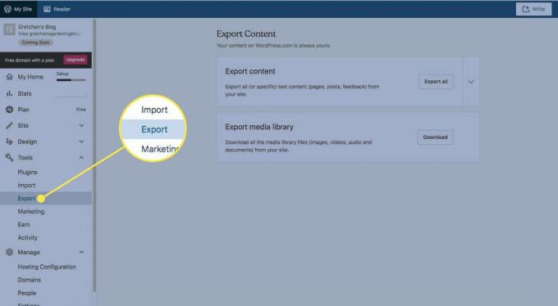Open Domains under Manage
This screenshot has width=558, height=306.
point(30,280)
